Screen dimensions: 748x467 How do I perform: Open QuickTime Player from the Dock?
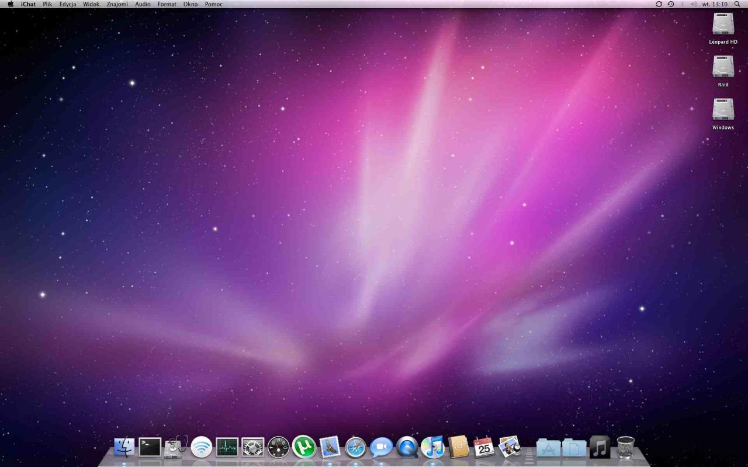(407, 447)
